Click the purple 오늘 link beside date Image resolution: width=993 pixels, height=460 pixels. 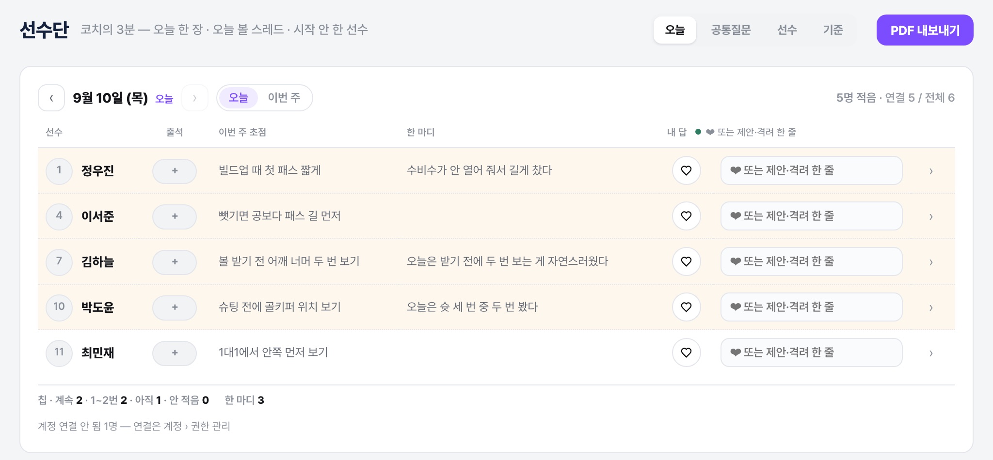click(x=164, y=99)
